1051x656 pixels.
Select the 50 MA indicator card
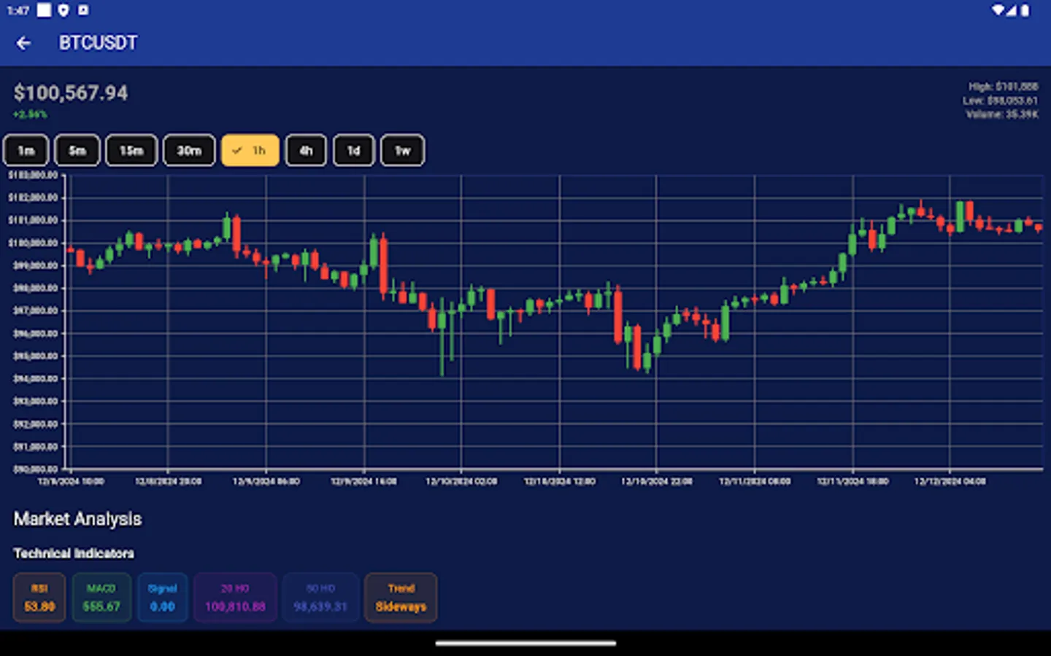pyautogui.click(x=320, y=597)
